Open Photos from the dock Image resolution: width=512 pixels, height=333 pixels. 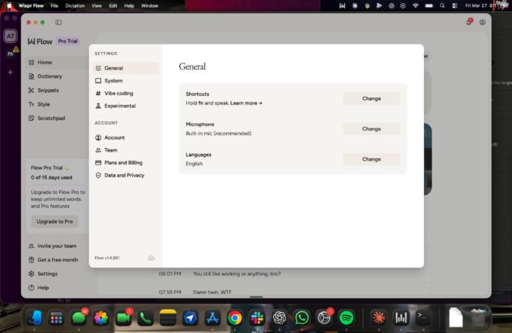click(101, 317)
